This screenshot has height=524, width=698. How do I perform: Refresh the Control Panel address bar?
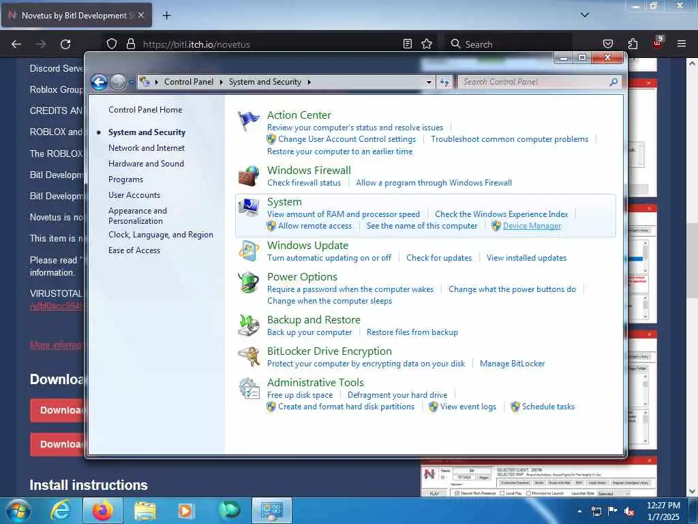[444, 82]
